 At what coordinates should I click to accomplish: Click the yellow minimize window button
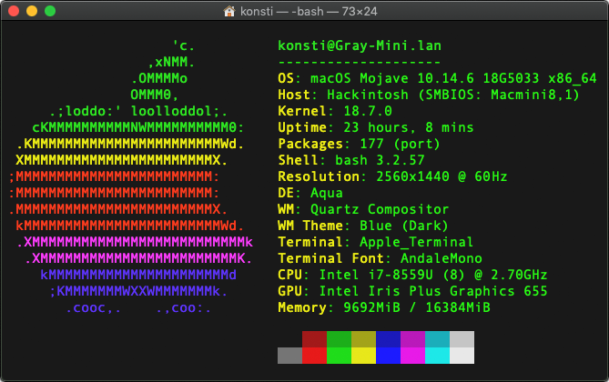coord(32,11)
